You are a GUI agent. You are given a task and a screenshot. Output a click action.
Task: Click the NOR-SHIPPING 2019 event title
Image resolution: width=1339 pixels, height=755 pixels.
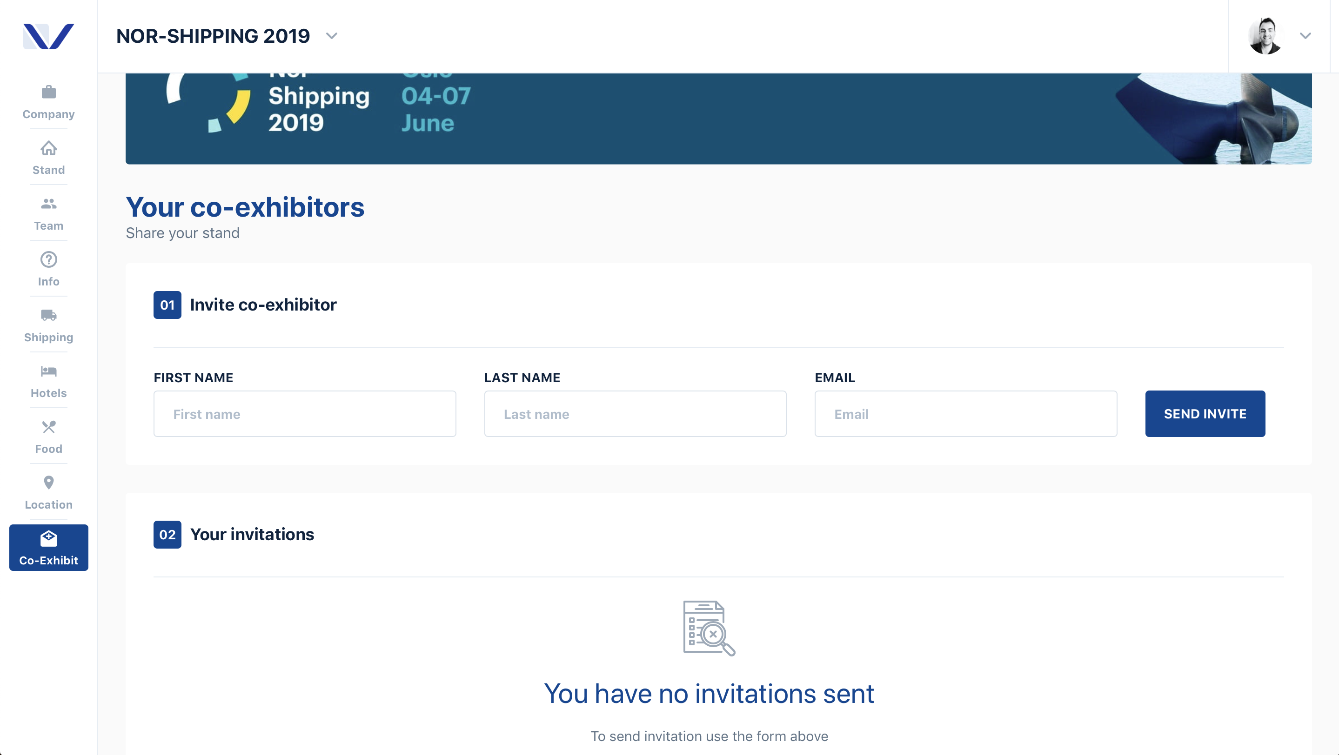click(x=213, y=36)
